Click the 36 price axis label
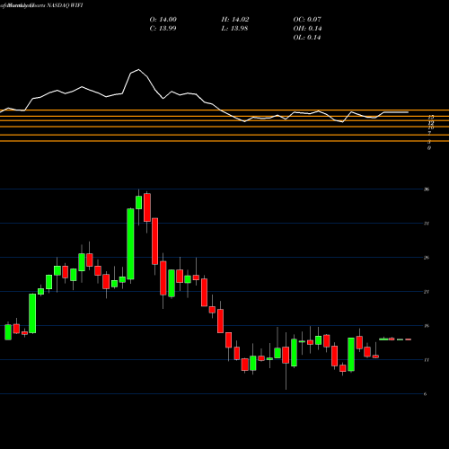The height and width of the screenshot is (449, 449). (x=427, y=189)
